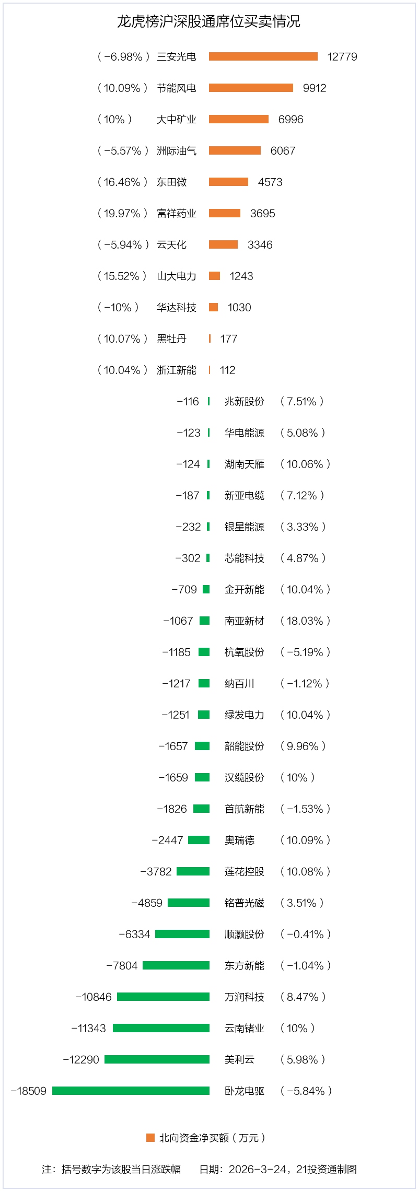Viewport: 418px width, 1191px height.
Task: Click the orange bar for 大中矿业
Action: coord(239,119)
